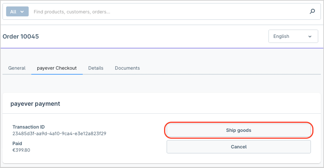The width and height of the screenshot is (324, 168).
Task: Select the payever Checkout tab
Action: [57, 68]
